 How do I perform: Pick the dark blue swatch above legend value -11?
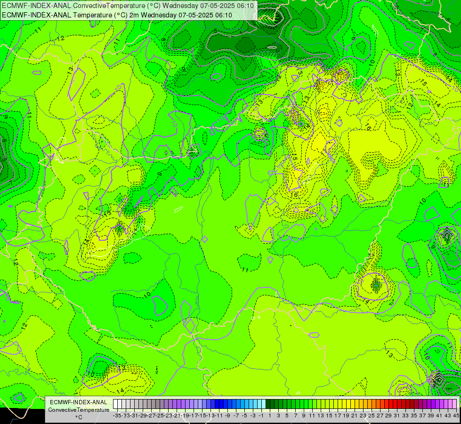(217, 404)
